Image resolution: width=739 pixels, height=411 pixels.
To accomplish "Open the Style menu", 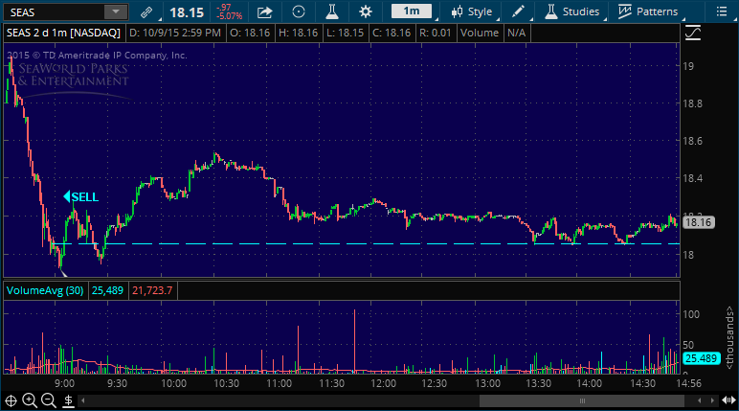I will click(x=473, y=12).
